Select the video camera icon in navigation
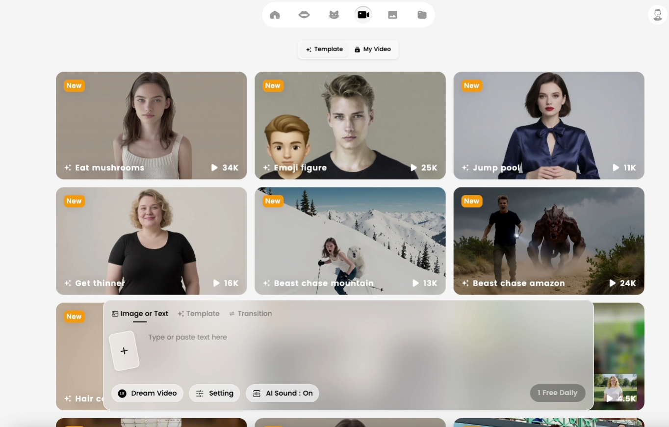This screenshot has width=669, height=427. point(363,15)
